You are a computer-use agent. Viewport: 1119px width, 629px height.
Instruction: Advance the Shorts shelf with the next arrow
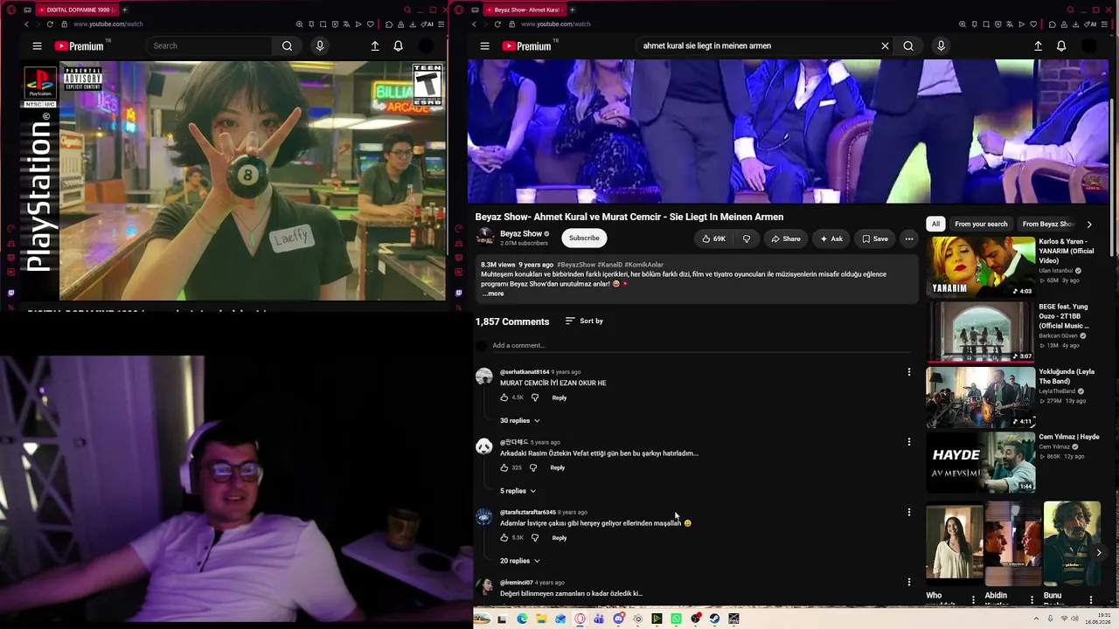click(x=1099, y=553)
